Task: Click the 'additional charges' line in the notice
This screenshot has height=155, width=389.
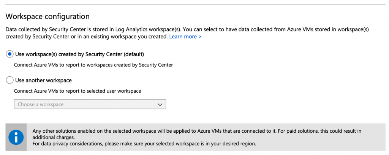Action: 54,137
